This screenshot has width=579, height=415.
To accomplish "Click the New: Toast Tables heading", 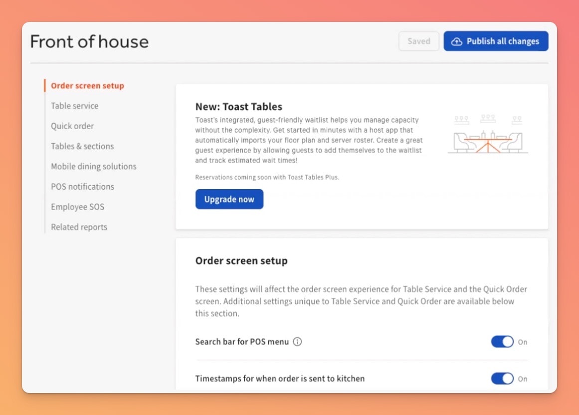I will click(239, 107).
